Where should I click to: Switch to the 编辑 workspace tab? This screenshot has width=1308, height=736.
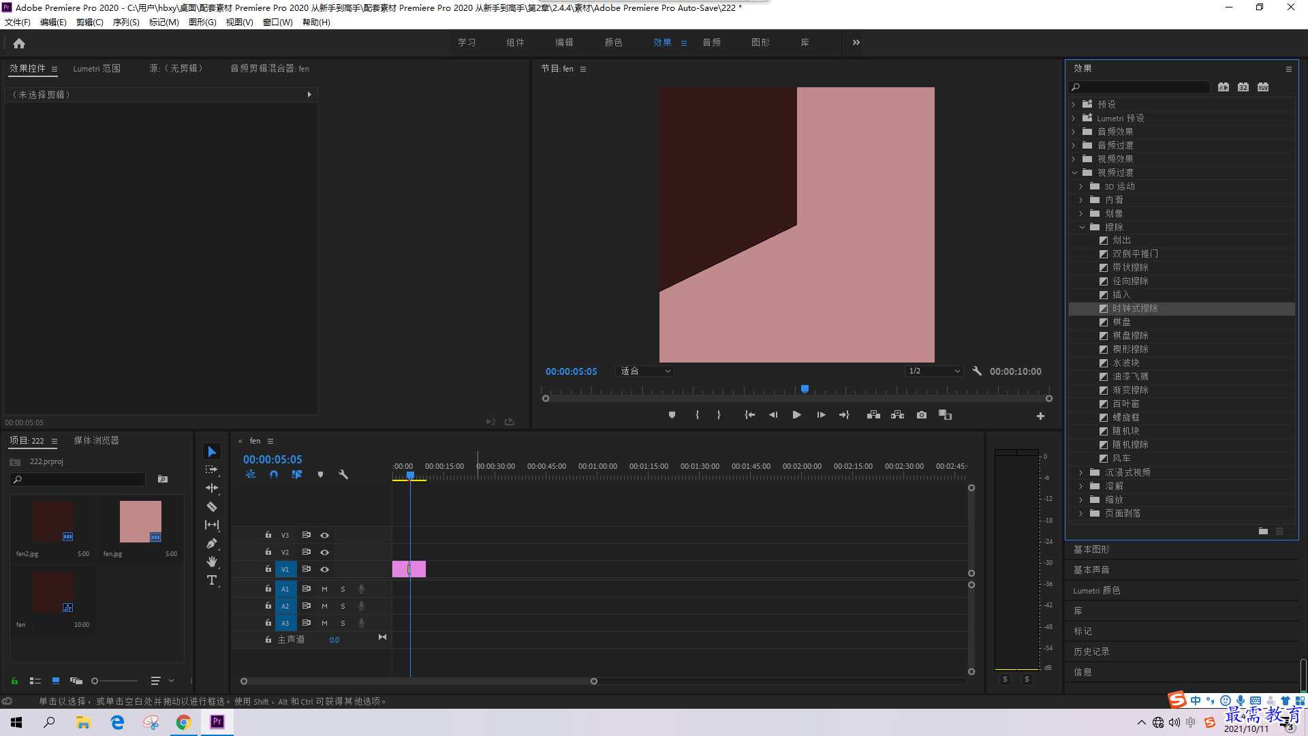coord(564,42)
